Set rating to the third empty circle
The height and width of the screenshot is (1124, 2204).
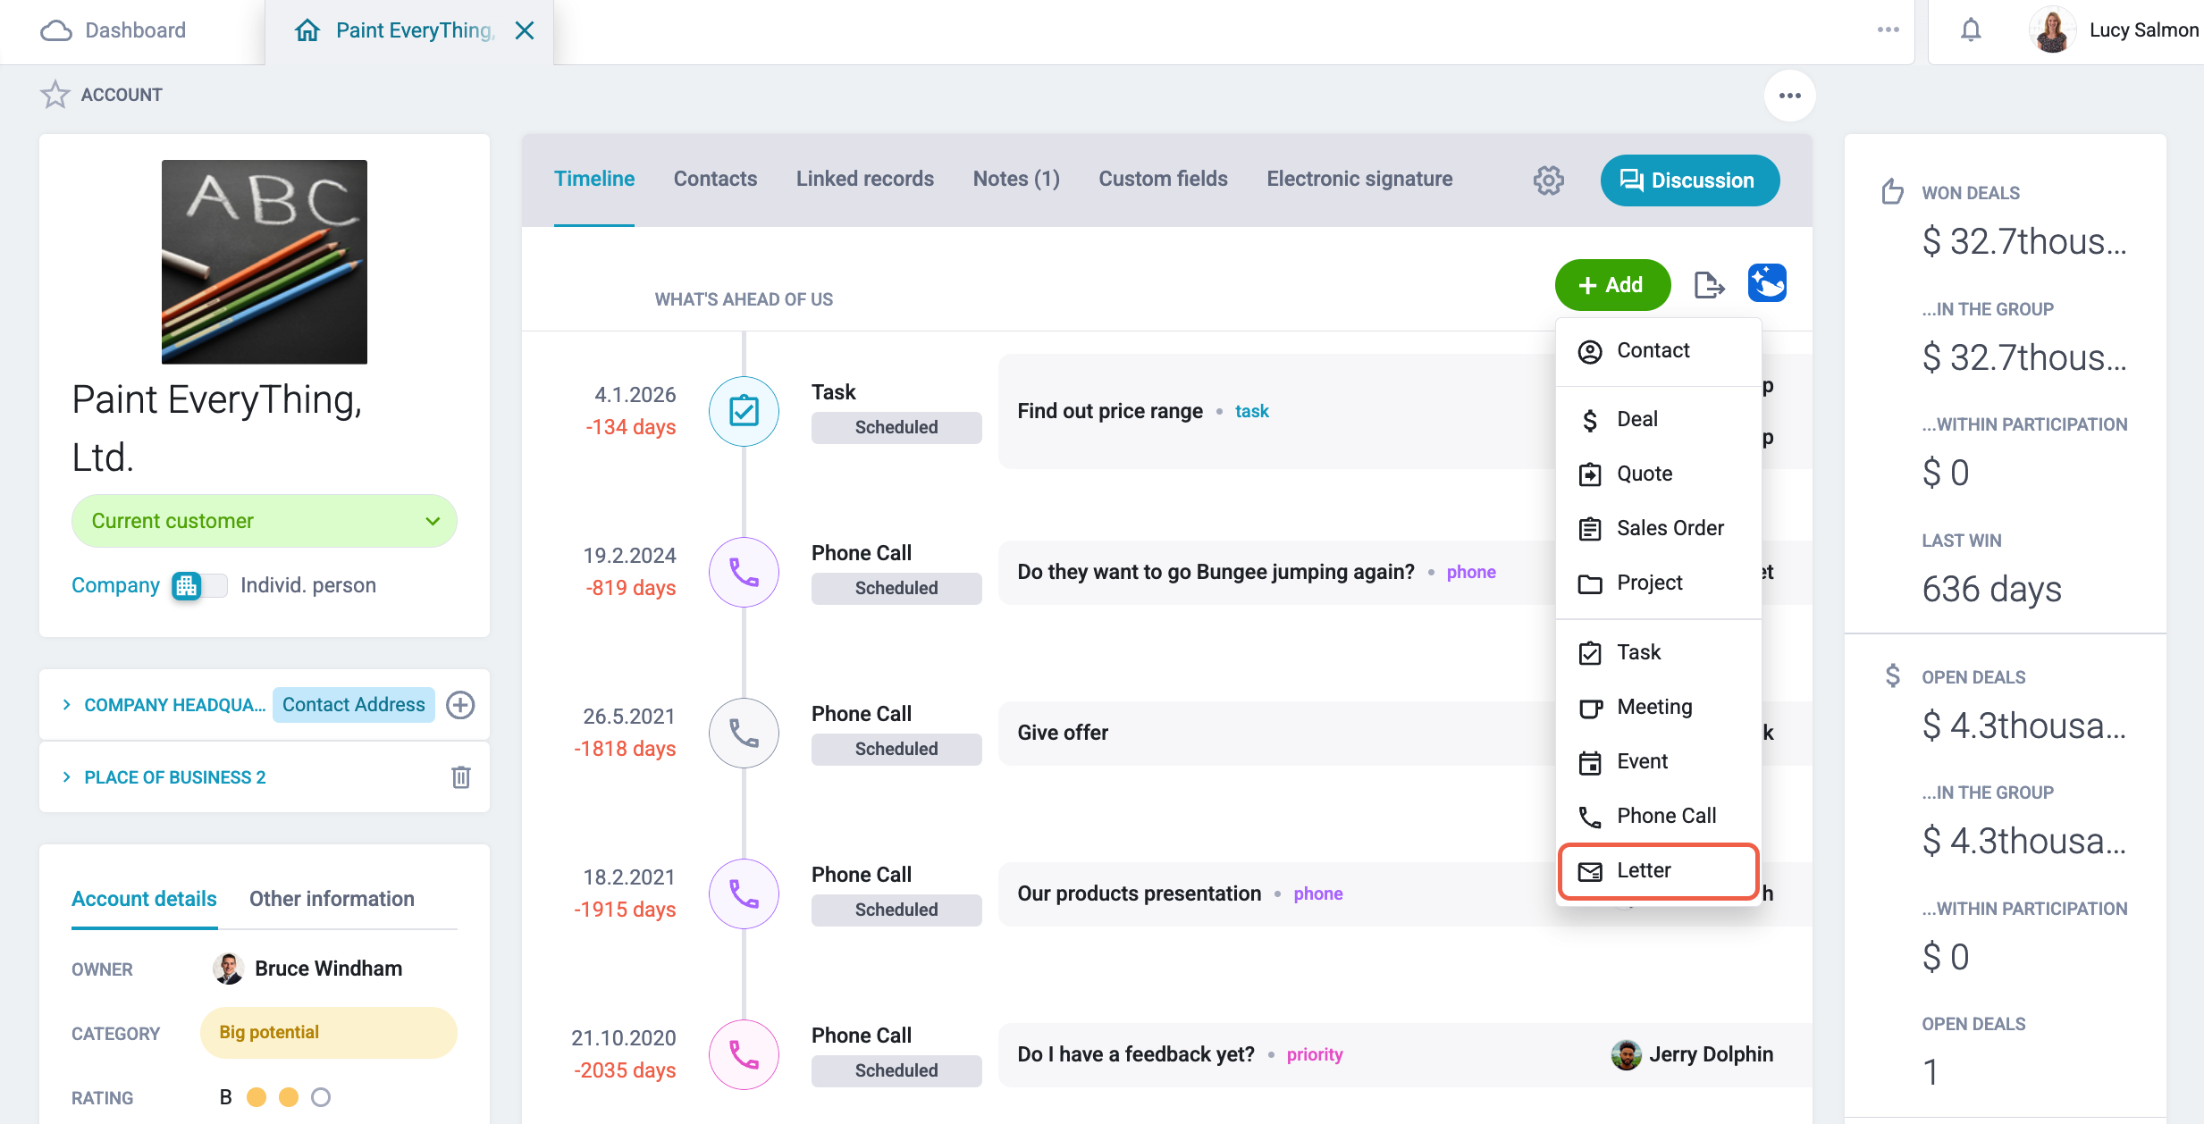tap(321, 1097)
